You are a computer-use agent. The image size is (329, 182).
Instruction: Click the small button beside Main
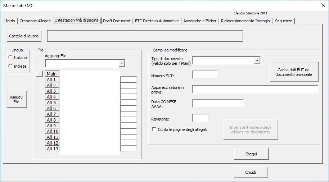coord(40,74)
